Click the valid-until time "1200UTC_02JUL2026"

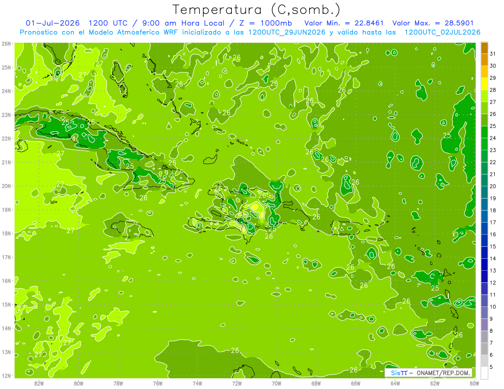442,32
